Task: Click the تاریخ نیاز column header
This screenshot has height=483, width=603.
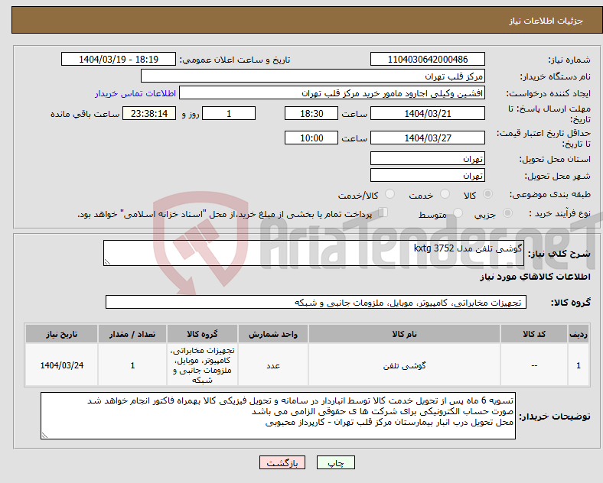Action: 61,334
